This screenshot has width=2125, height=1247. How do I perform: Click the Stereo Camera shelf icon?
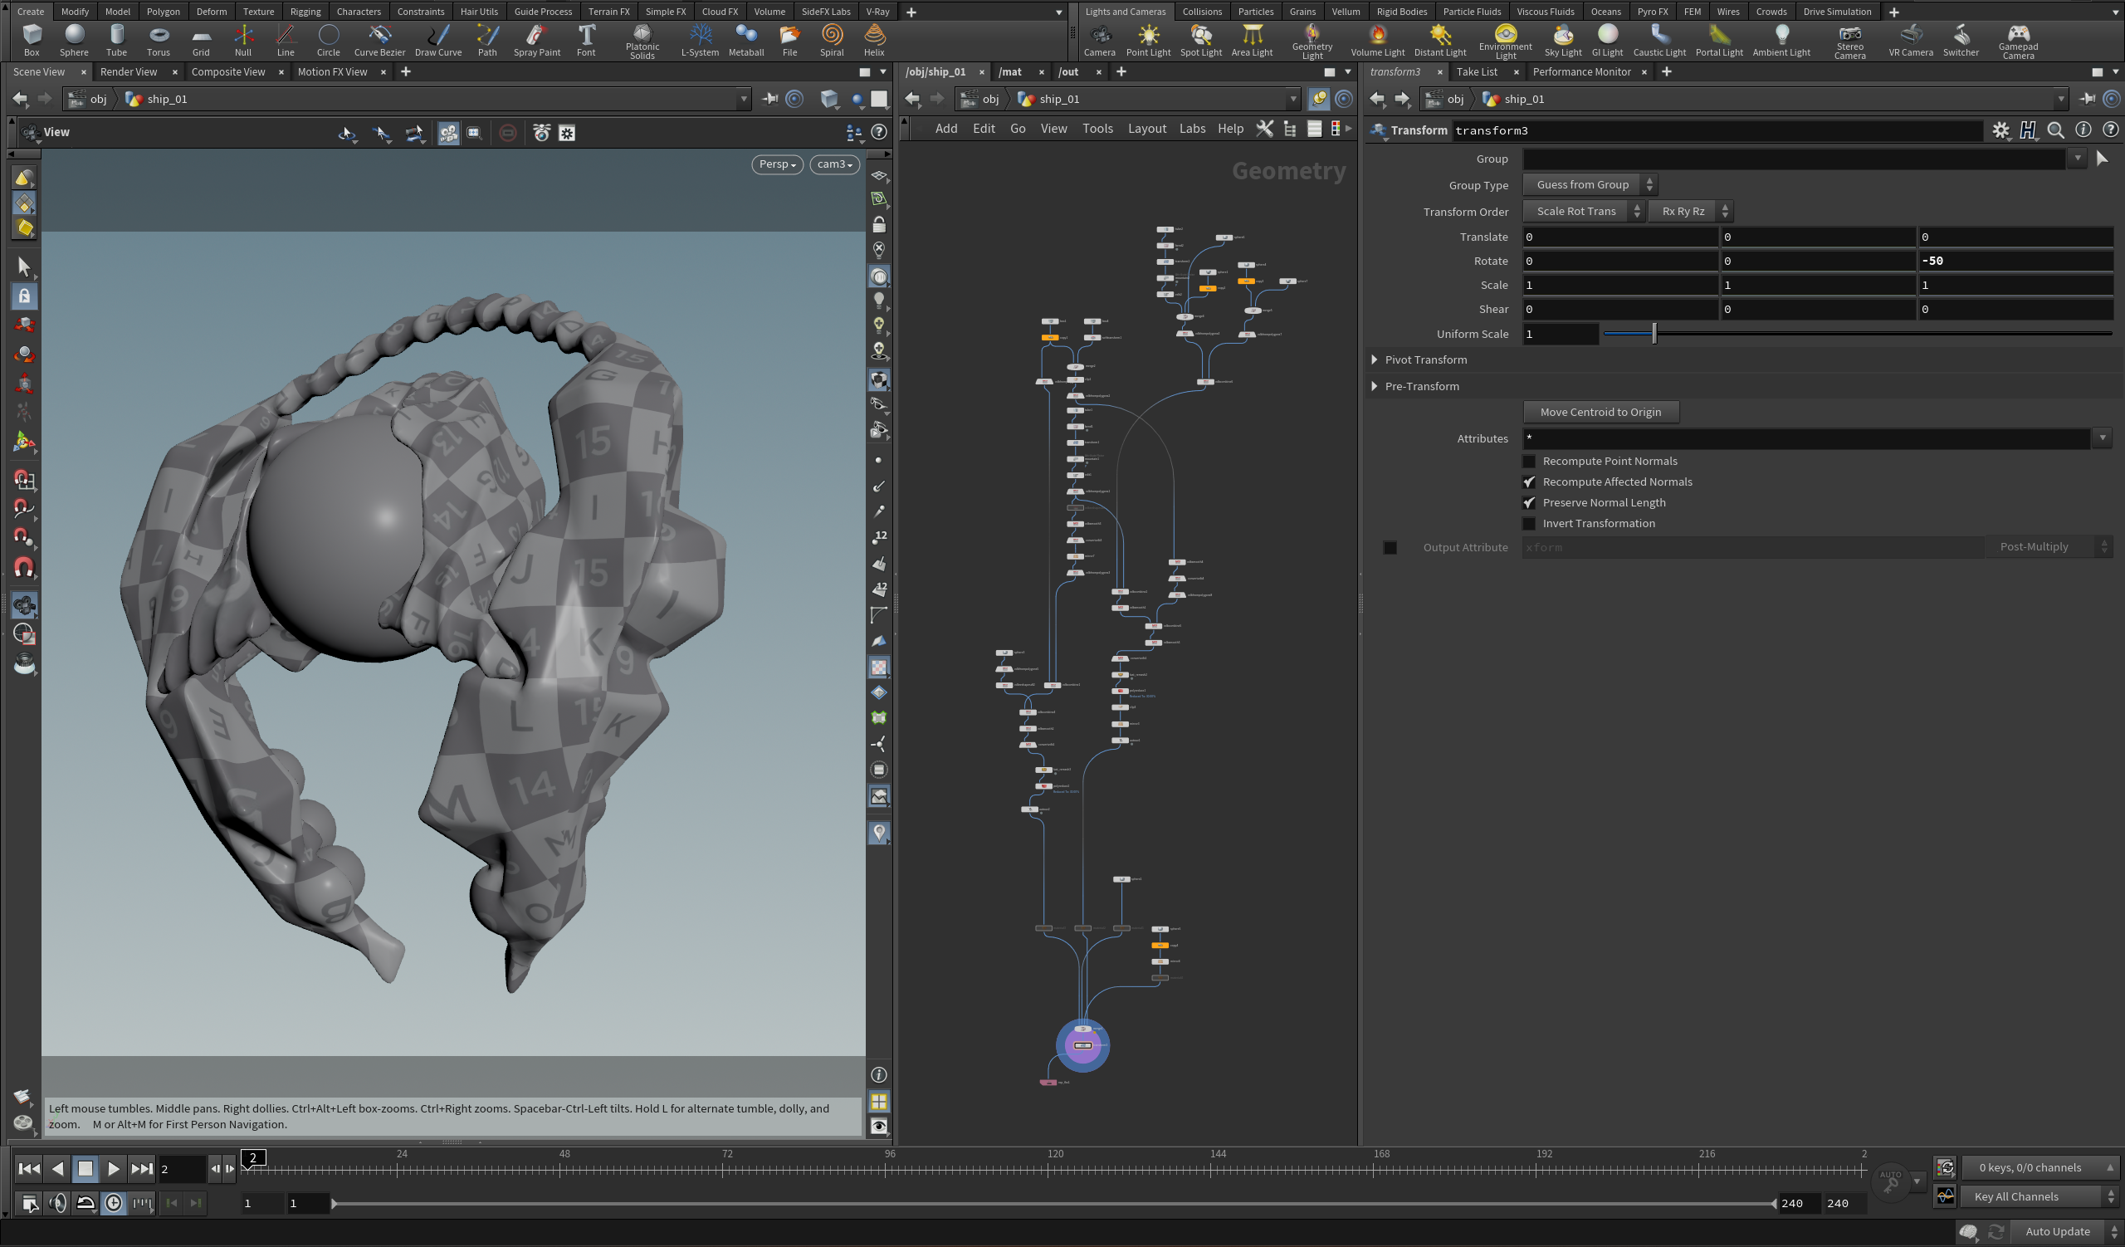(1849, 42)
